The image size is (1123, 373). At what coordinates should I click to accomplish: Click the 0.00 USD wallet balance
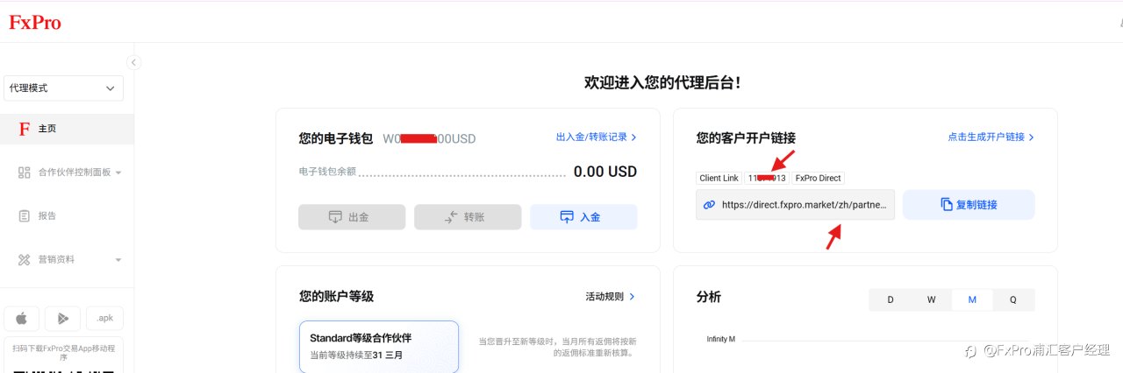(605, 172)
